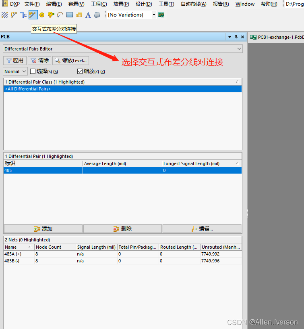Select the place polygon pour tool
This screenshot has width=304, height=329.
(79, 15)
